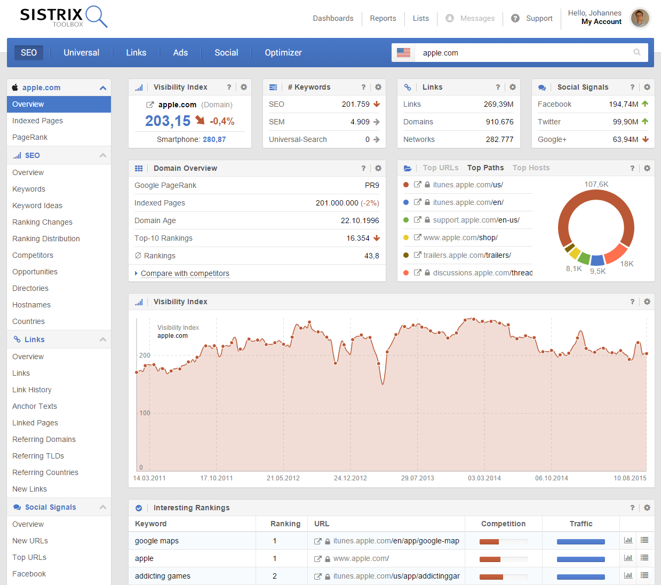
Task: Click the SISTRIX Toolbox logo
Action: (63, 17)
